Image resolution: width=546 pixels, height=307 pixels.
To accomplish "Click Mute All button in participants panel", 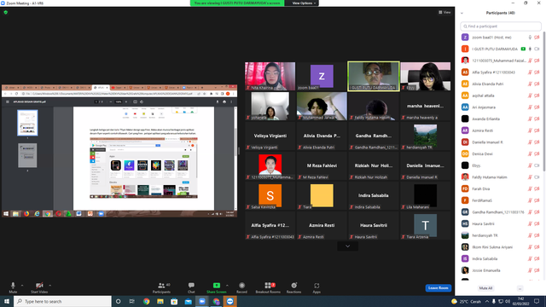I will (x=485, y=288).
